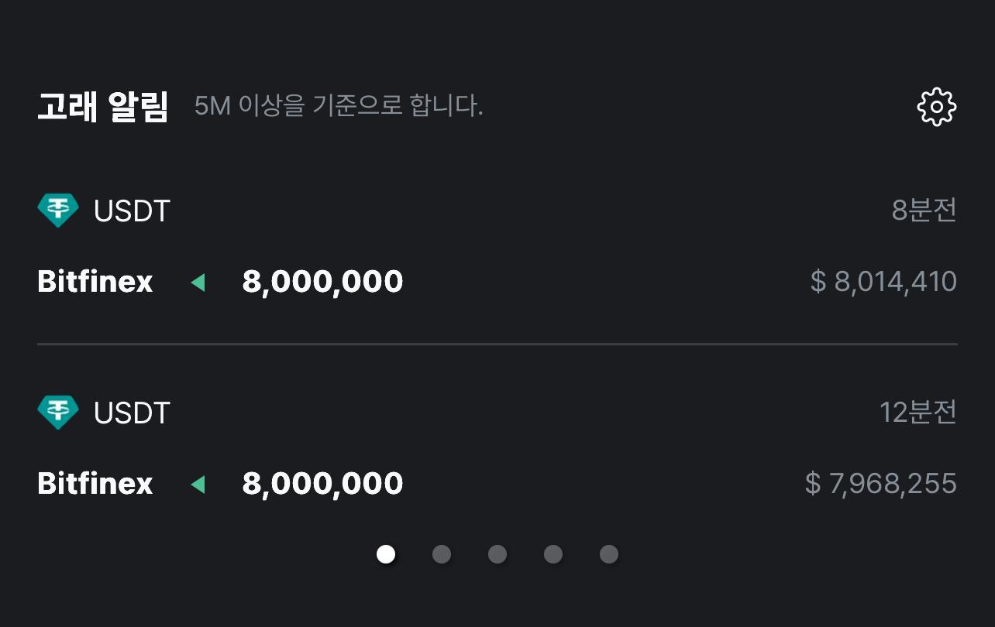Click green arrow in 8분전 Bitfinex row
The width and height of the screenshot is (995, 627).
pos(198,282)
